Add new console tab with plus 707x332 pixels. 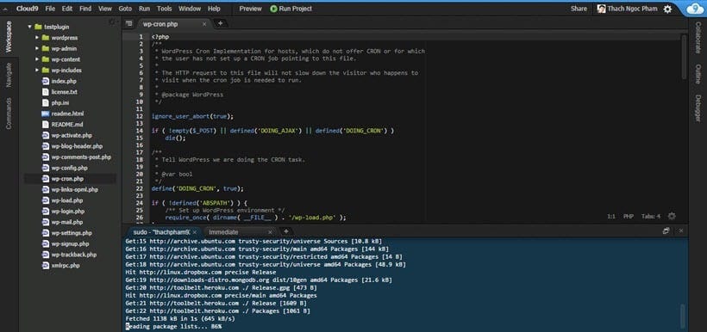click(286, 231)
